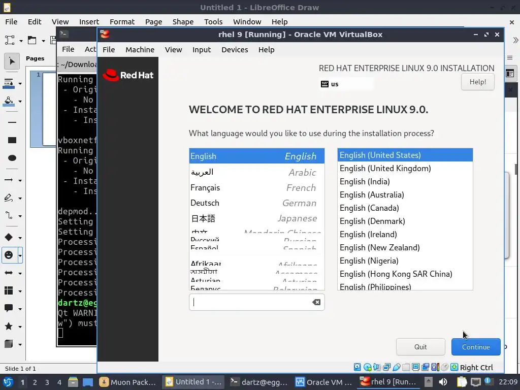Select the 3D Objects cube tool
The image size is (520, 390).
click(9, 344)
